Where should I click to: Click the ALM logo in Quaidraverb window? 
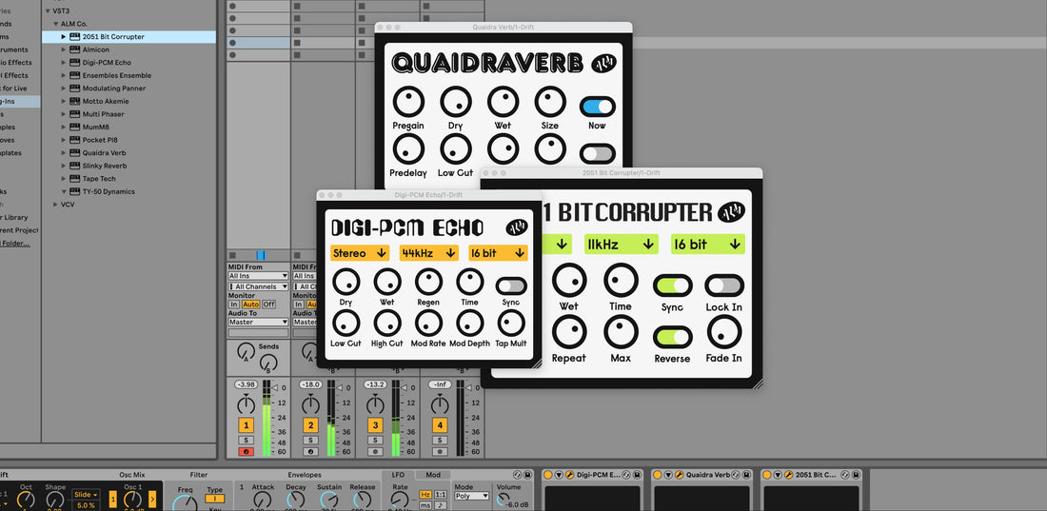pyautogui.click(x=603, y=64)
